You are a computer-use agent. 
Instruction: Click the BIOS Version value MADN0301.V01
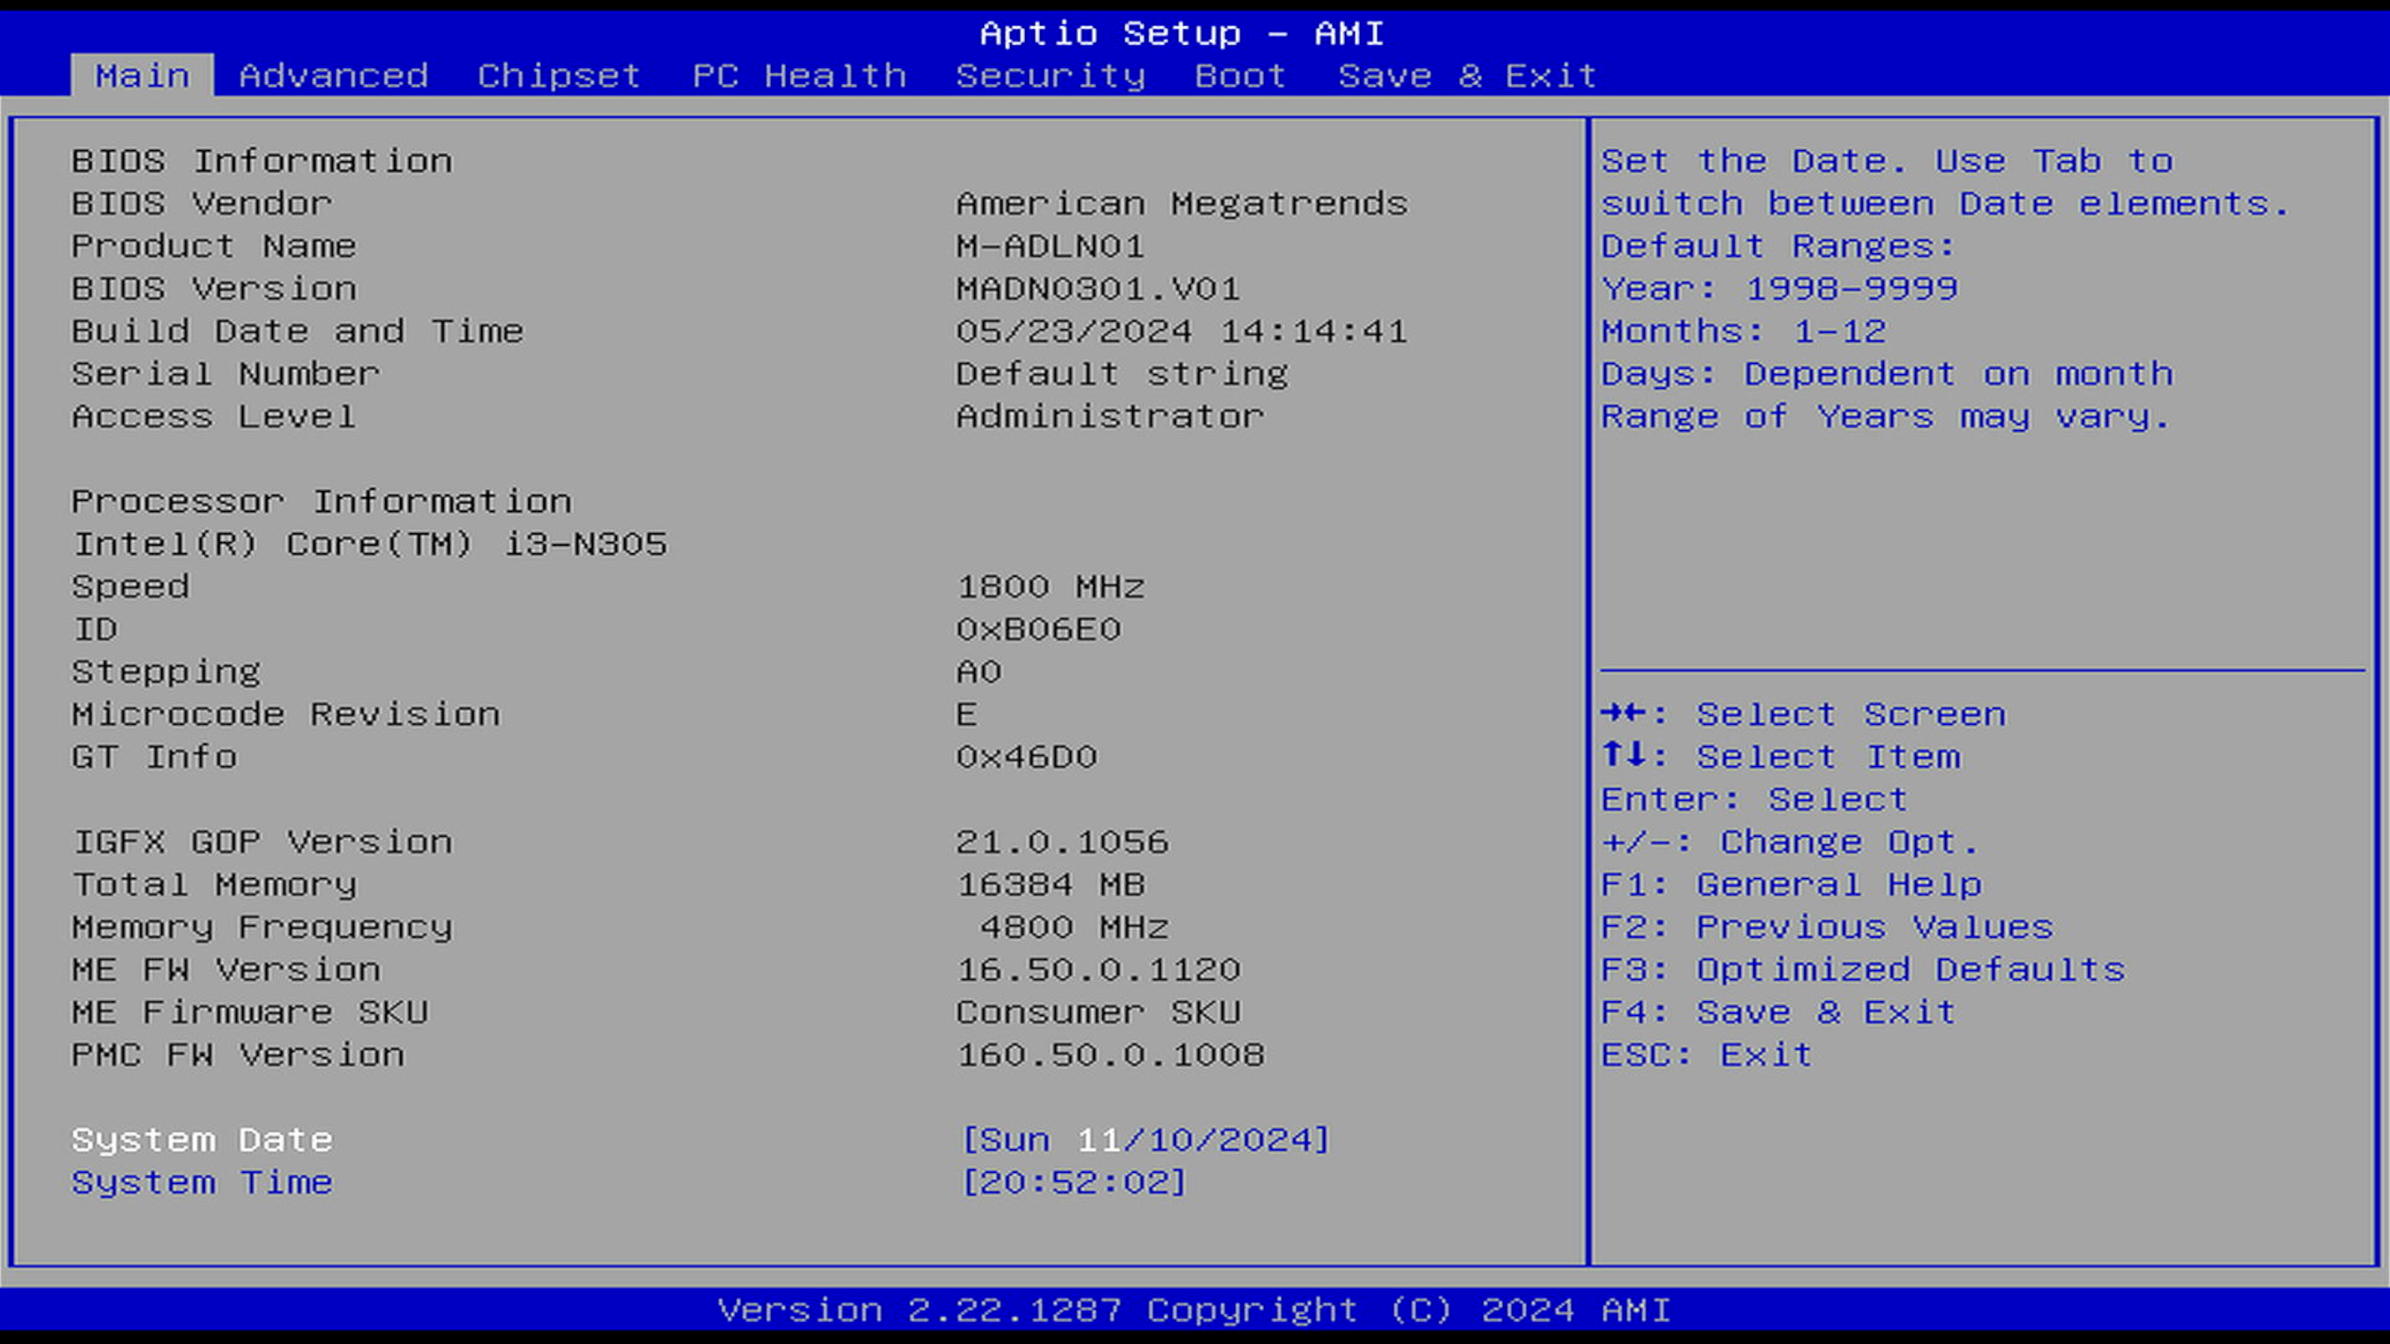(1097, 289)
